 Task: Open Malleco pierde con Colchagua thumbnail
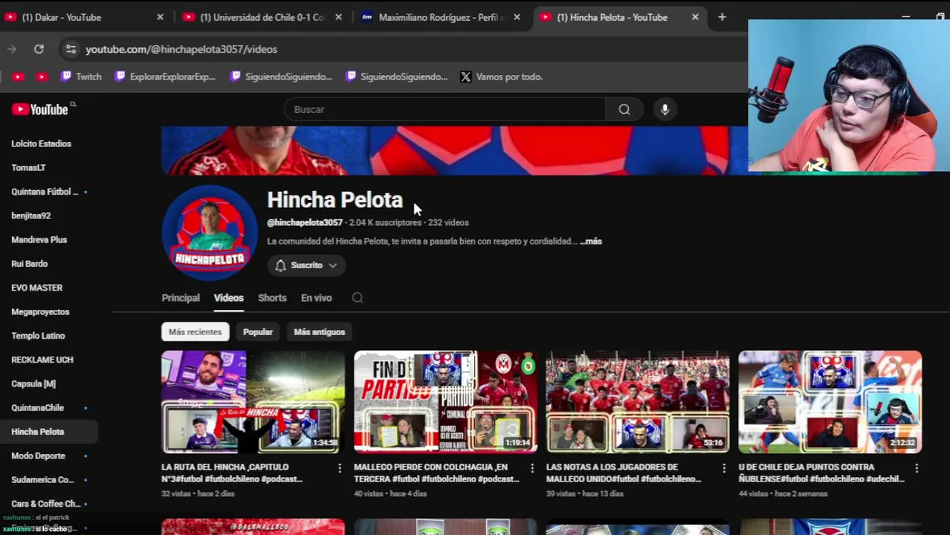(445, 402)
